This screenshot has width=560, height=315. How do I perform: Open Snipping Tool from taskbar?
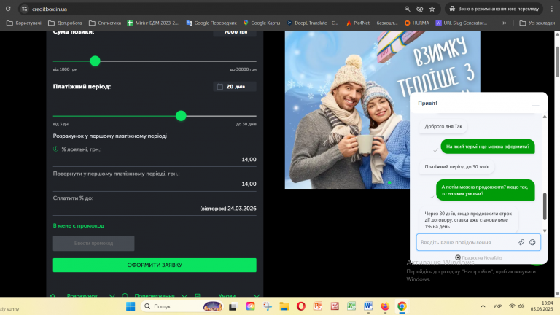click(x=268, y=306)
